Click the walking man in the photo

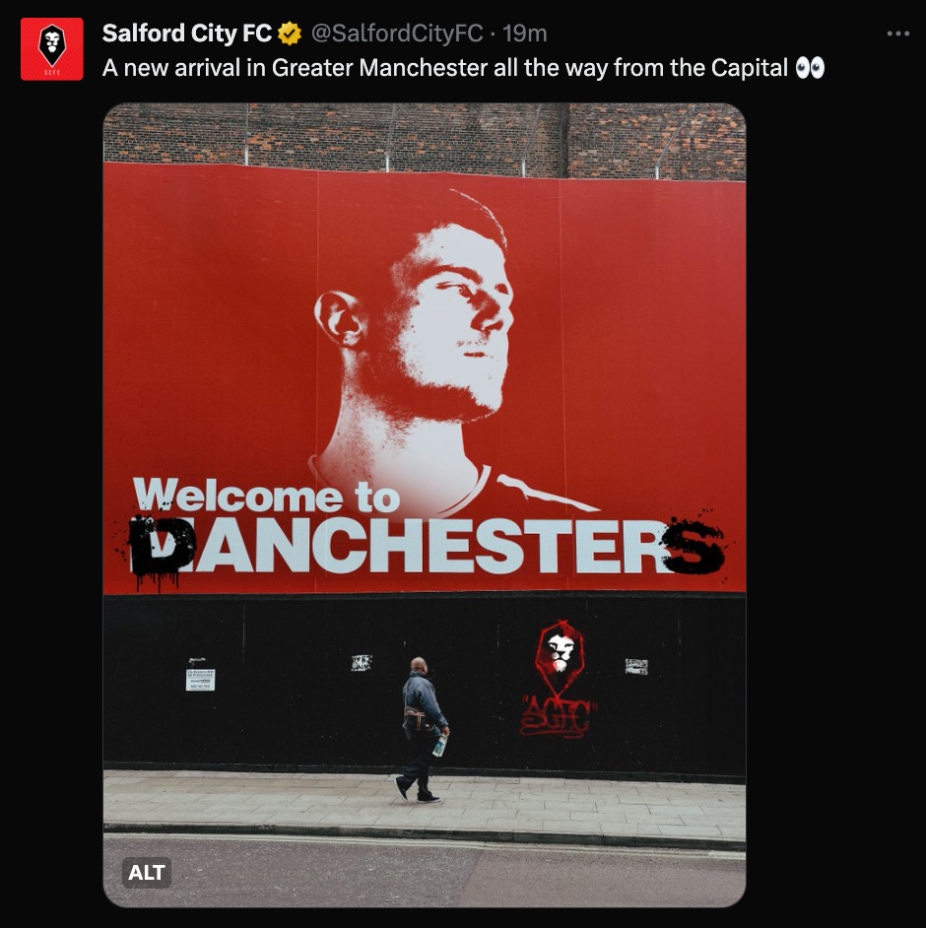pos(421,729)
